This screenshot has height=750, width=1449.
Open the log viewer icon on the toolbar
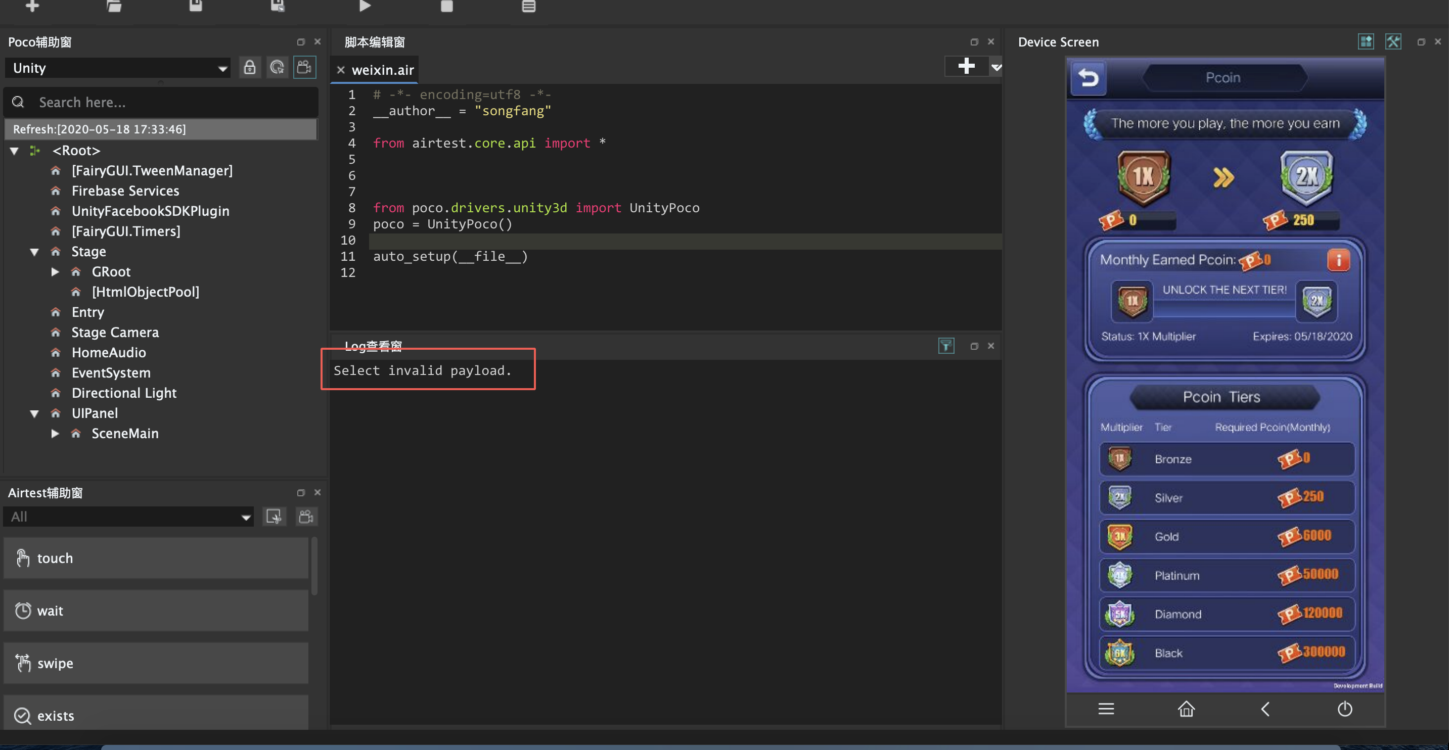pyautogui.click(x=529, y=7)
